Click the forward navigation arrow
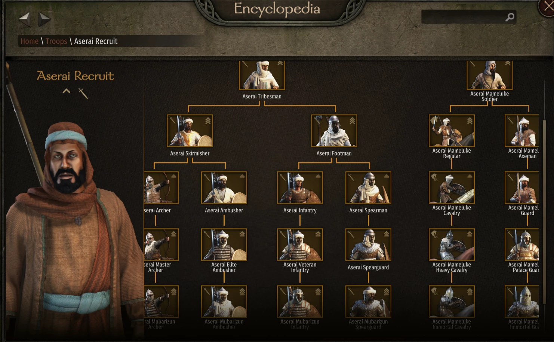 point(44,19)
